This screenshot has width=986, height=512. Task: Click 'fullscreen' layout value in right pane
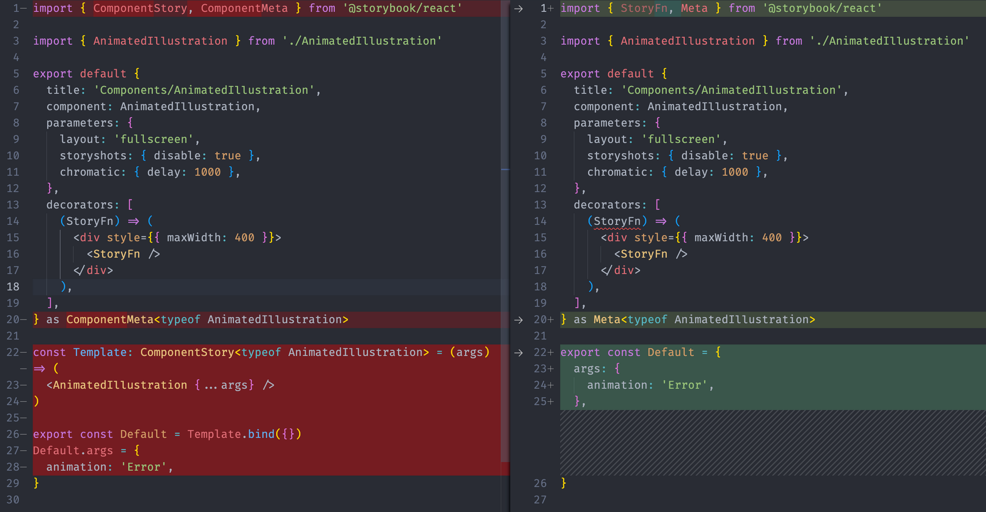tap(681, 139)
